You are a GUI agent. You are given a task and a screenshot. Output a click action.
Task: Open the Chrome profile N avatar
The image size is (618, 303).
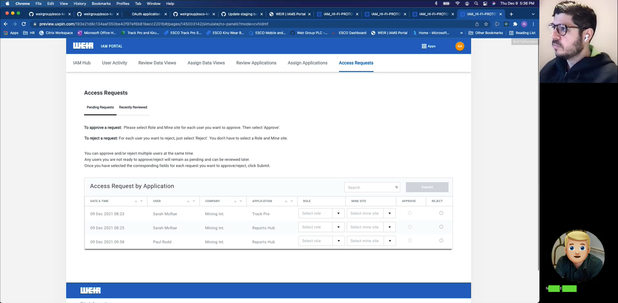pos(524,24)
